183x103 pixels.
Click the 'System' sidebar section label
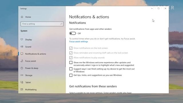(x=24, y=31)
